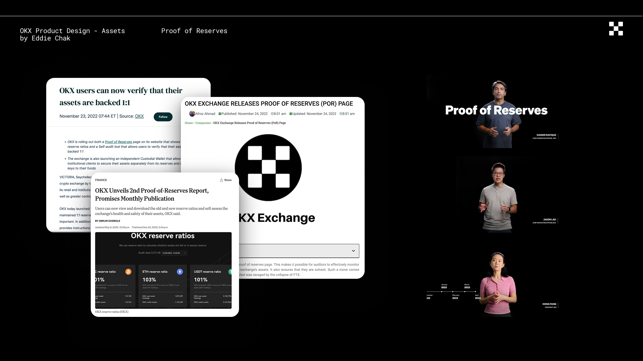Screen dimensions: 643x361
Task: Click 'OKX EXCHANGE RELEASES PROOF OF RESERVES' title
Action: tap(269, 104)
